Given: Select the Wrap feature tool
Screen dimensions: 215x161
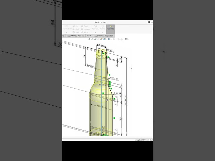Looking at the screenshot, I should point(84,26).
